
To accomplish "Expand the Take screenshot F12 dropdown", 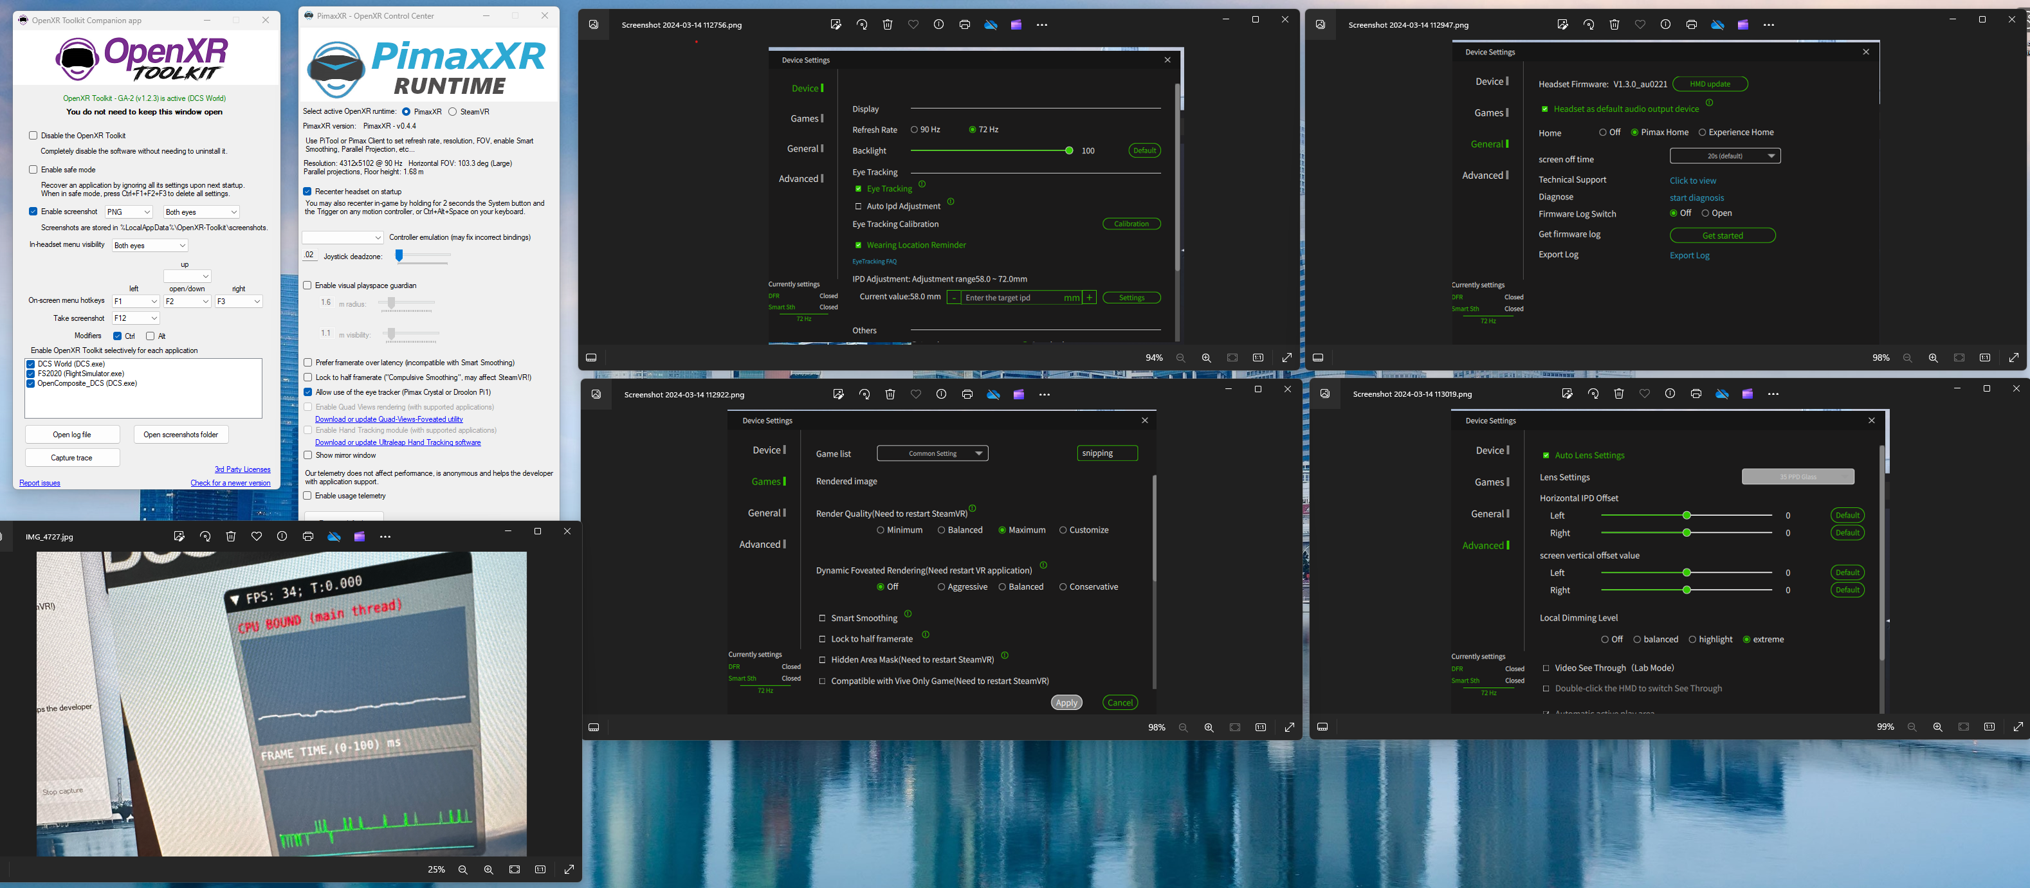I will coord(136,318).
